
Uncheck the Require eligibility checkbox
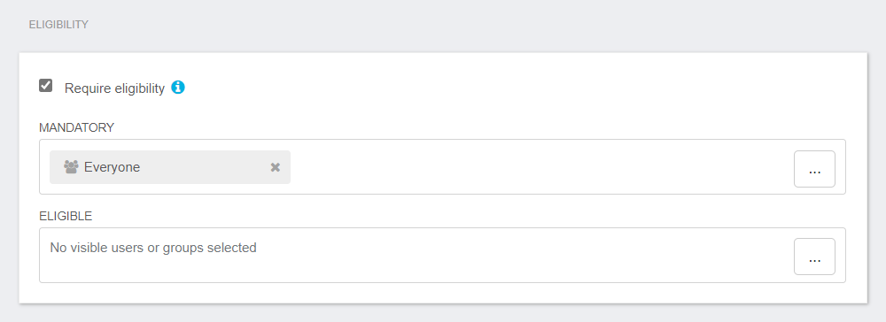46,86
